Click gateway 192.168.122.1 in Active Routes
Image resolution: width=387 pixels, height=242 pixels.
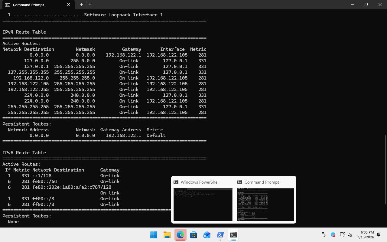[123, 55]
